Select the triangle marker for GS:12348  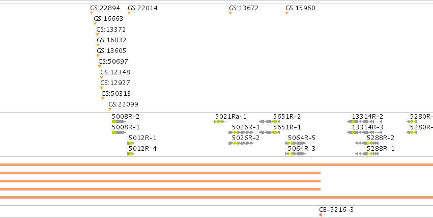click(x=102, y=77)
